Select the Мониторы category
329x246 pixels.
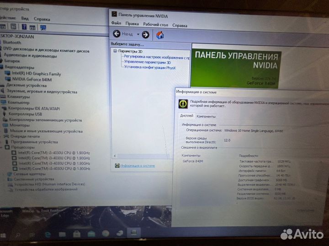click(20, 125)
